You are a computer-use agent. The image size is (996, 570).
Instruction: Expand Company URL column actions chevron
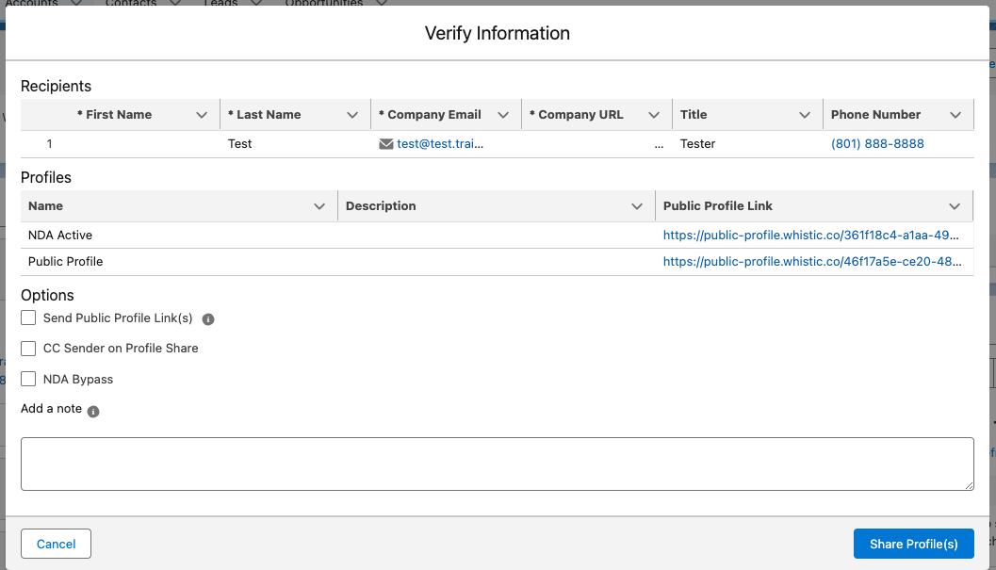(x=654, y=115)
